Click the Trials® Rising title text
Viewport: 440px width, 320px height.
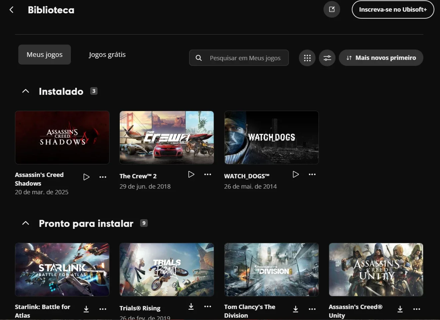(140, 308)
